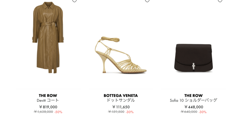Open the olive leather coat product image
Viewport: 236px width, 117px height.
[48, 38]
